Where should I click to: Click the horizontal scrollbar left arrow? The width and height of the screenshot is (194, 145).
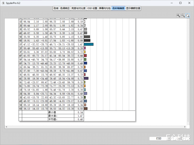(x=6, y=127)
